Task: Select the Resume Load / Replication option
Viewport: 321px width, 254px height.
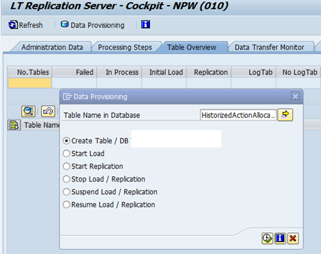Action: [x=66, y=205]
